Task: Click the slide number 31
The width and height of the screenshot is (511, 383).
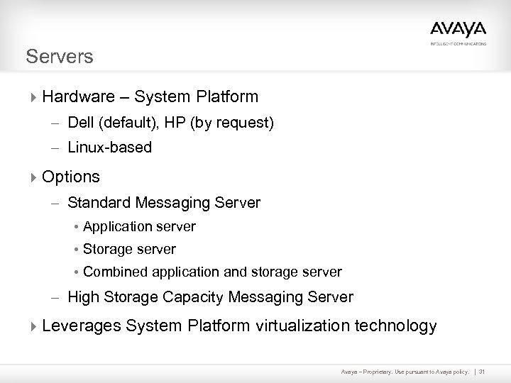Action: [482, 371]
